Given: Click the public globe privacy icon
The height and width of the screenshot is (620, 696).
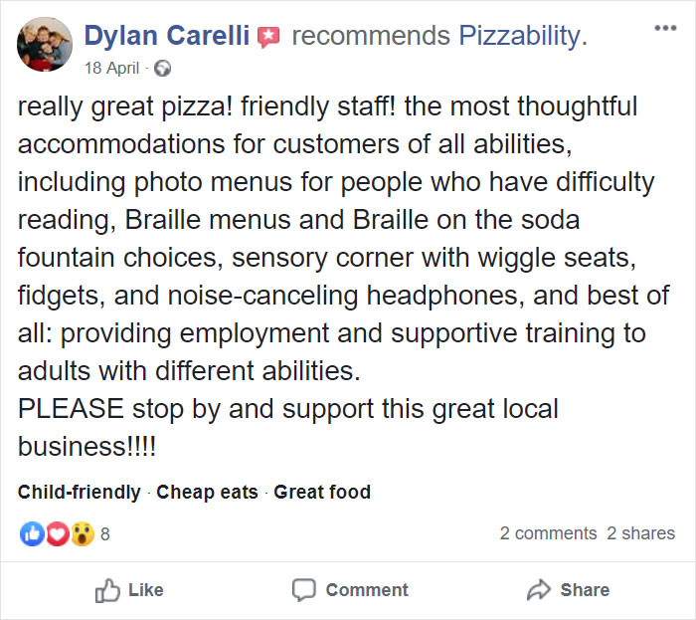Looking at the screenshot, I should [162, 69].
